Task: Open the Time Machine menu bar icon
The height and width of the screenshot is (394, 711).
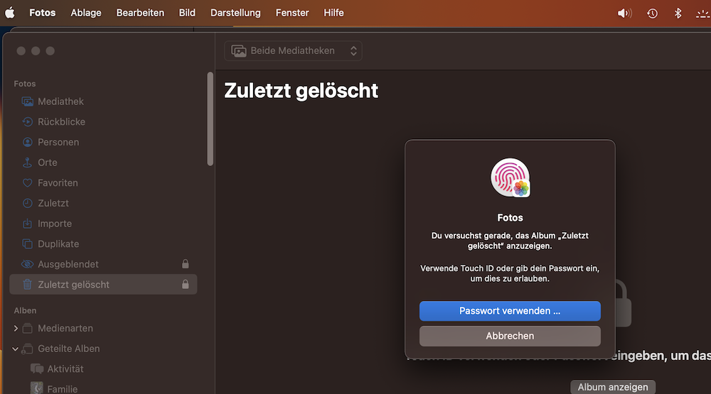Action: pyautogui.click(x=652, y=13)
